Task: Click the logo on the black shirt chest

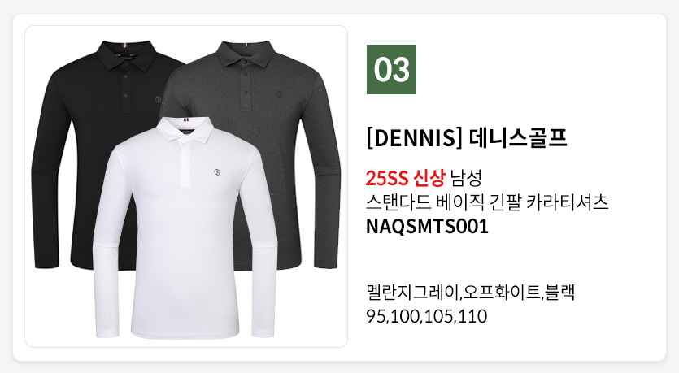Action: click(158, 99)
